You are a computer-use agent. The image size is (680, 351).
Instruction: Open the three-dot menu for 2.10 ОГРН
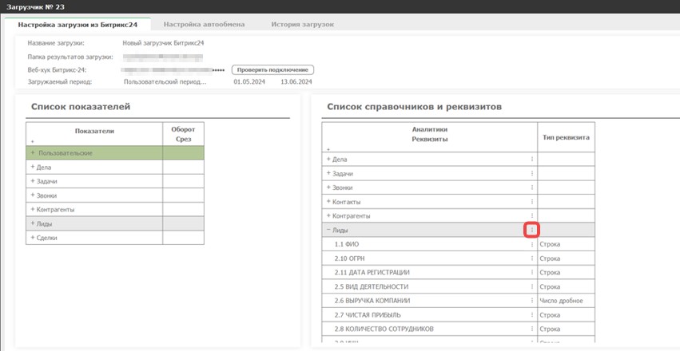(x=532, y=258)
